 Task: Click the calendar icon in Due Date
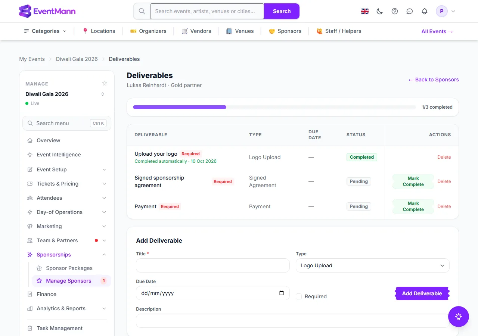(282, 293)
